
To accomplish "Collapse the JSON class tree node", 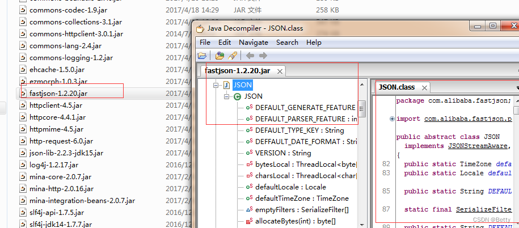I will [227, 96].
